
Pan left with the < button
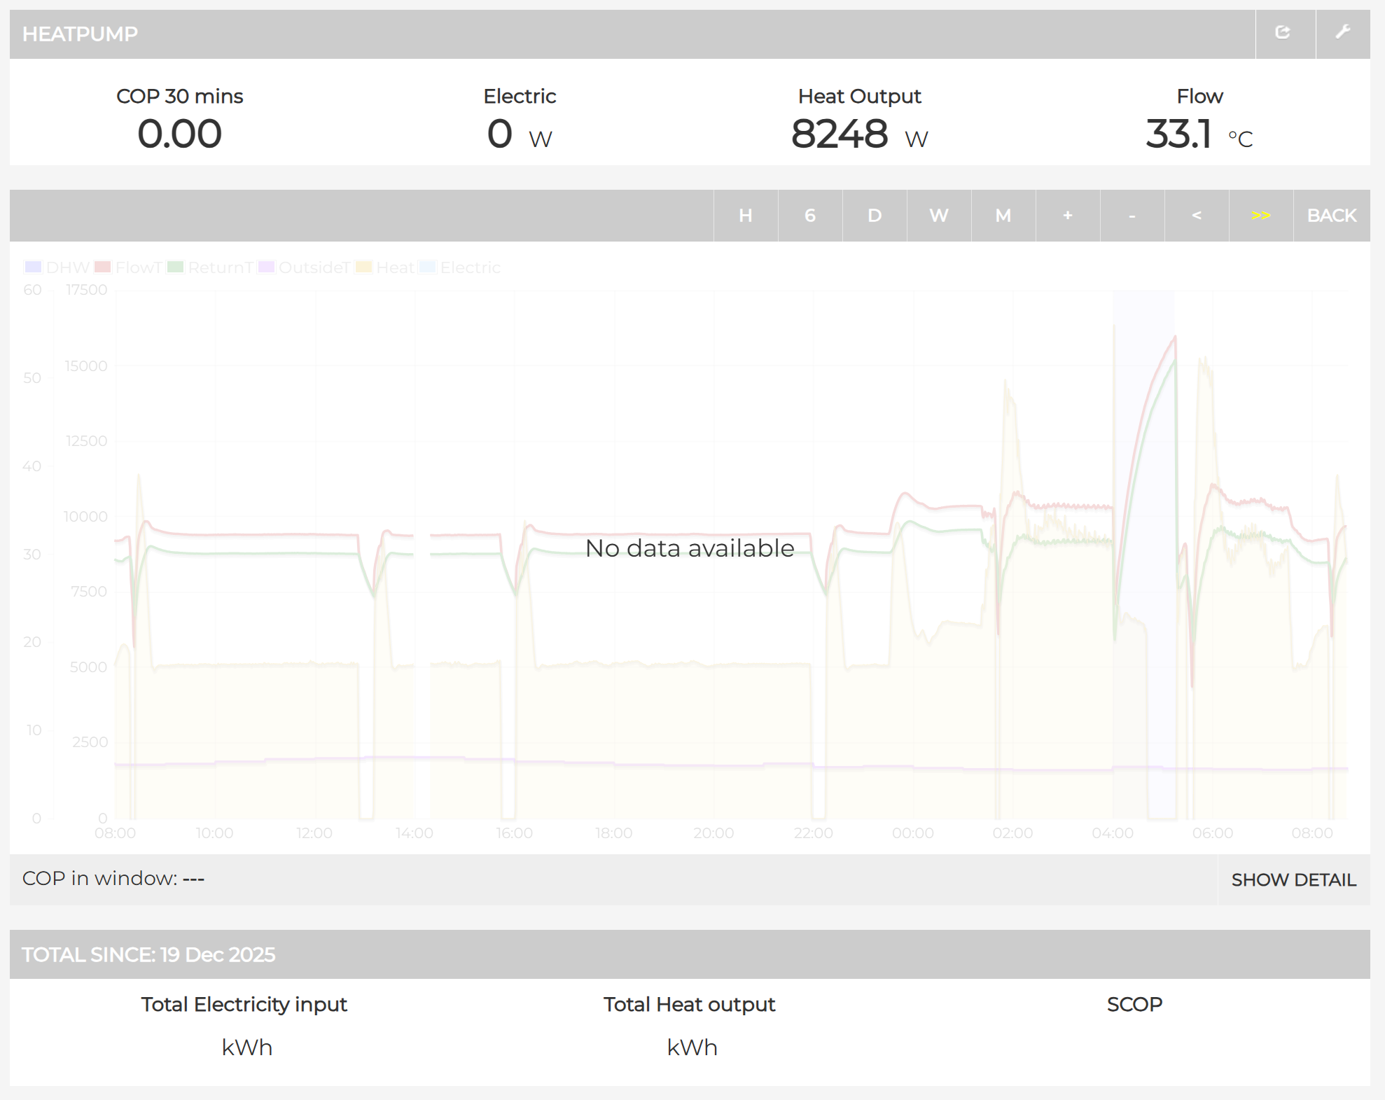[1196, 216]
